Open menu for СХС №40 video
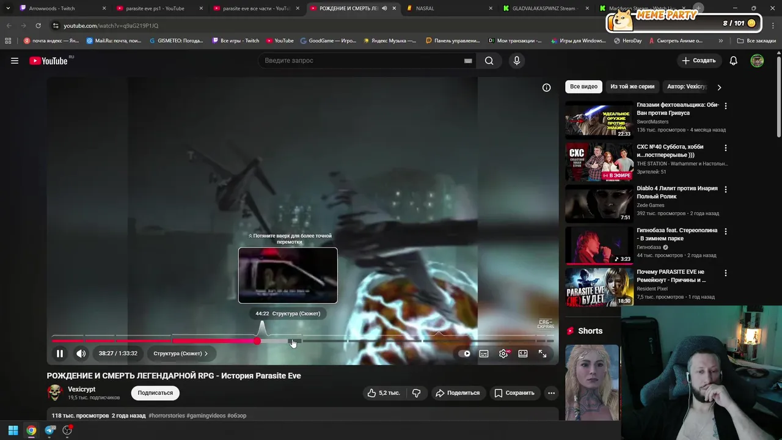The height and width of the screenshot is (440, 782). click(x=726, y=148)
